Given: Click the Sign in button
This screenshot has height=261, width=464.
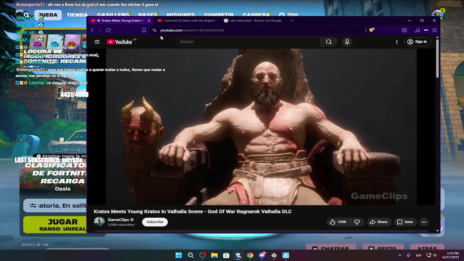Looking at the screenshot, I should [417, 42].
